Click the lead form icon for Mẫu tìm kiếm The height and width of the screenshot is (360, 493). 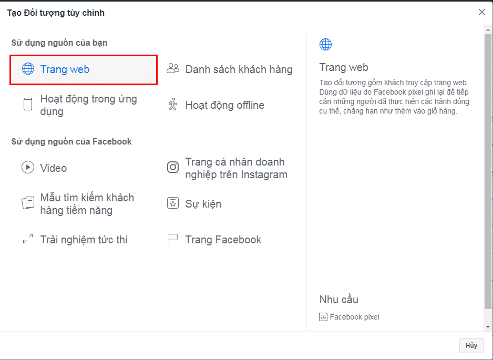coord(28,203)
